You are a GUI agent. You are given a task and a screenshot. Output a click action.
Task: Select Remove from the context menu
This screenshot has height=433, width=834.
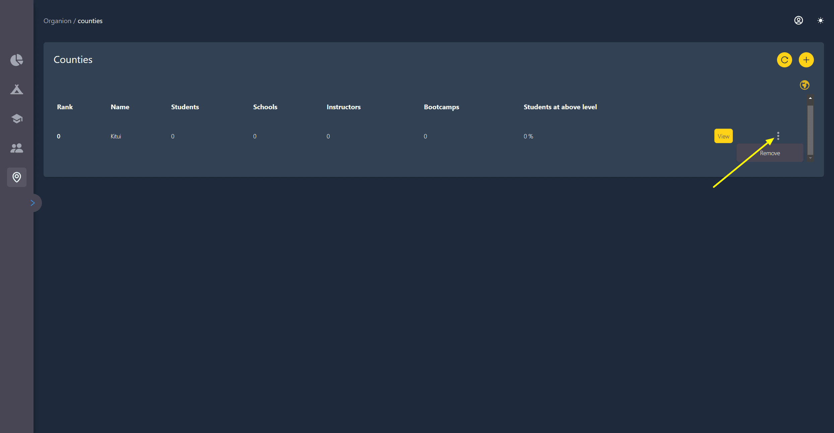(770, 152)
